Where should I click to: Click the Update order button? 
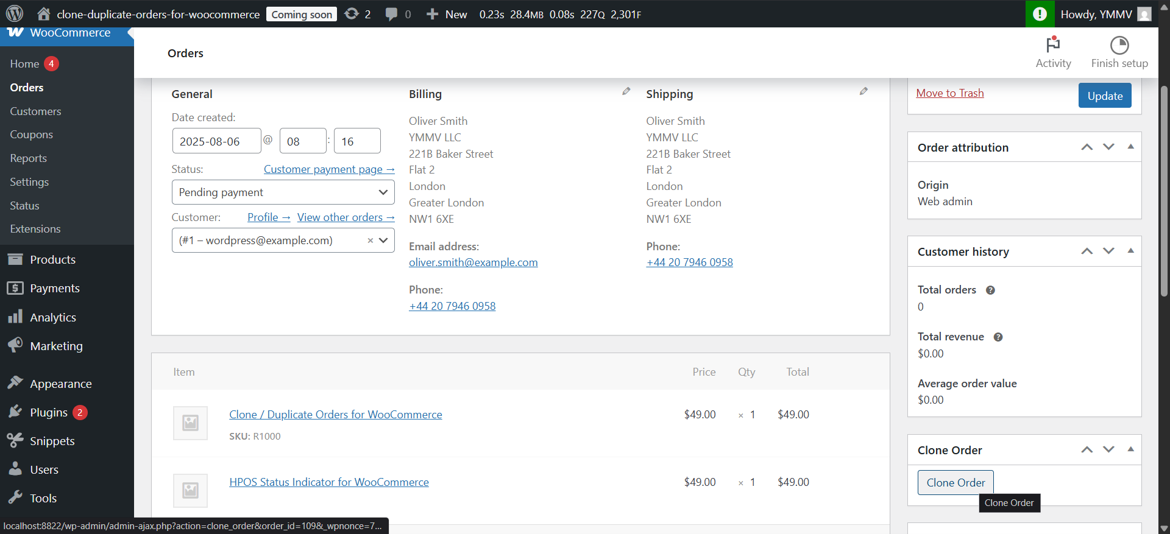click(1105, 96)
